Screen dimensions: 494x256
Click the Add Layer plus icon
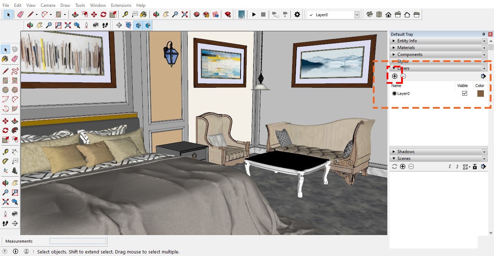pyautogui.click(x=395, y=76)
